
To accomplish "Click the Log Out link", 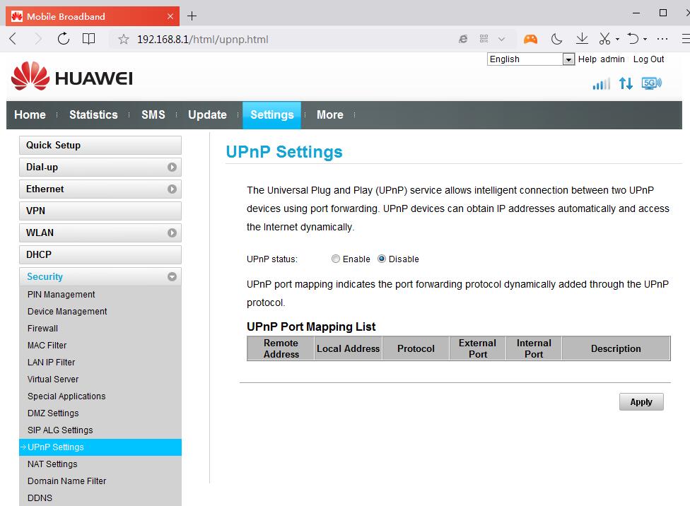I will pos(648,59).
